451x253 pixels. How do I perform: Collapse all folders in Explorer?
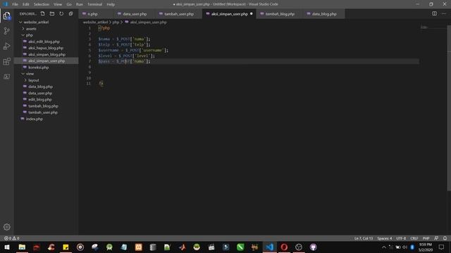point(70,14)
